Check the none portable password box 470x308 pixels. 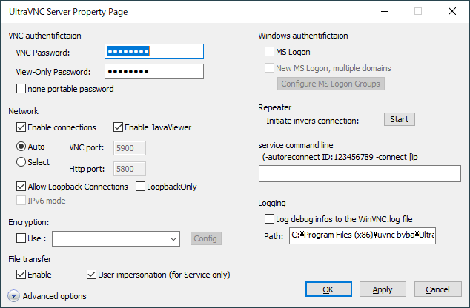point(21,89)
